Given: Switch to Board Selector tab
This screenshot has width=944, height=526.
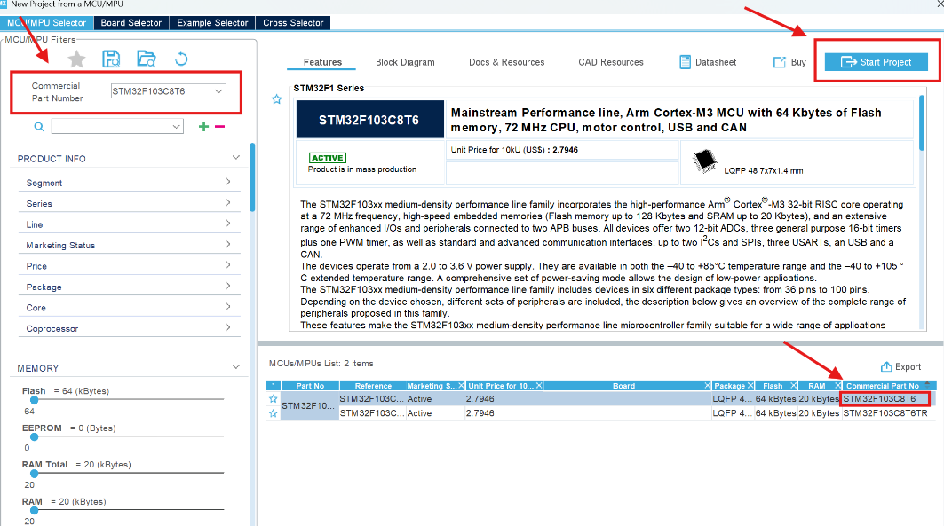Looking at the screenshot, I should point(131,23).
